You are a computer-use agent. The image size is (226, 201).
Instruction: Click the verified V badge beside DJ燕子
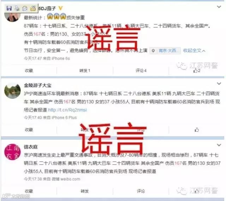[60, 8]
